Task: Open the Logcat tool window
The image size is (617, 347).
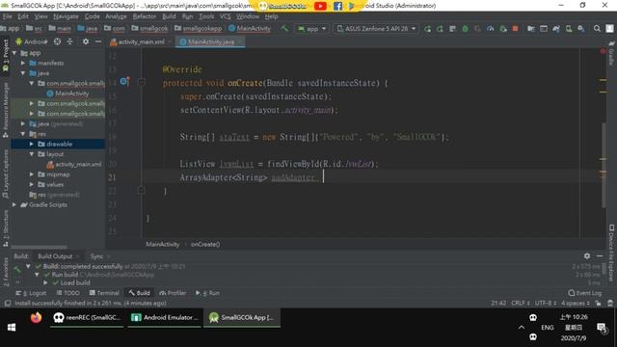Action: pyautogui.click(x=31, y=293)
